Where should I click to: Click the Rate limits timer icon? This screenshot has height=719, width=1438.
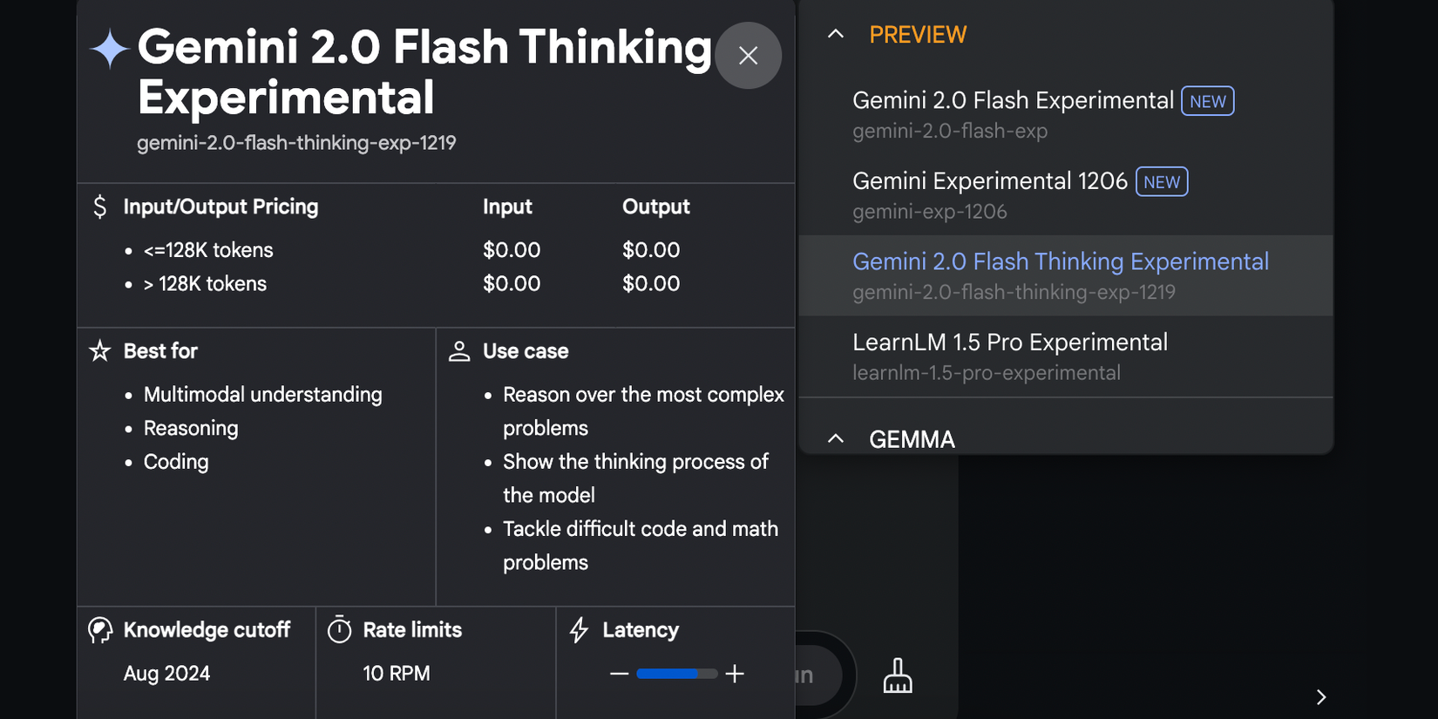[340, 629]
